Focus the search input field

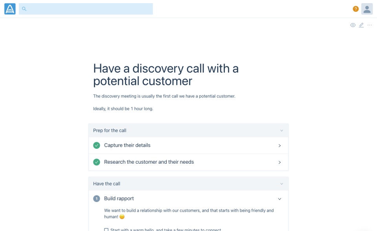pos(90,9)
